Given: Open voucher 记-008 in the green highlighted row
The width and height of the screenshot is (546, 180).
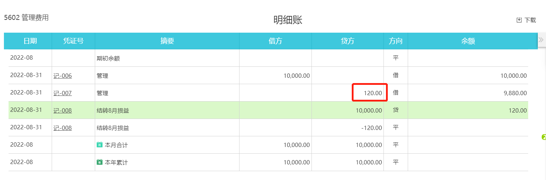Looking at the screenshot, I should (x=63, y=110).
